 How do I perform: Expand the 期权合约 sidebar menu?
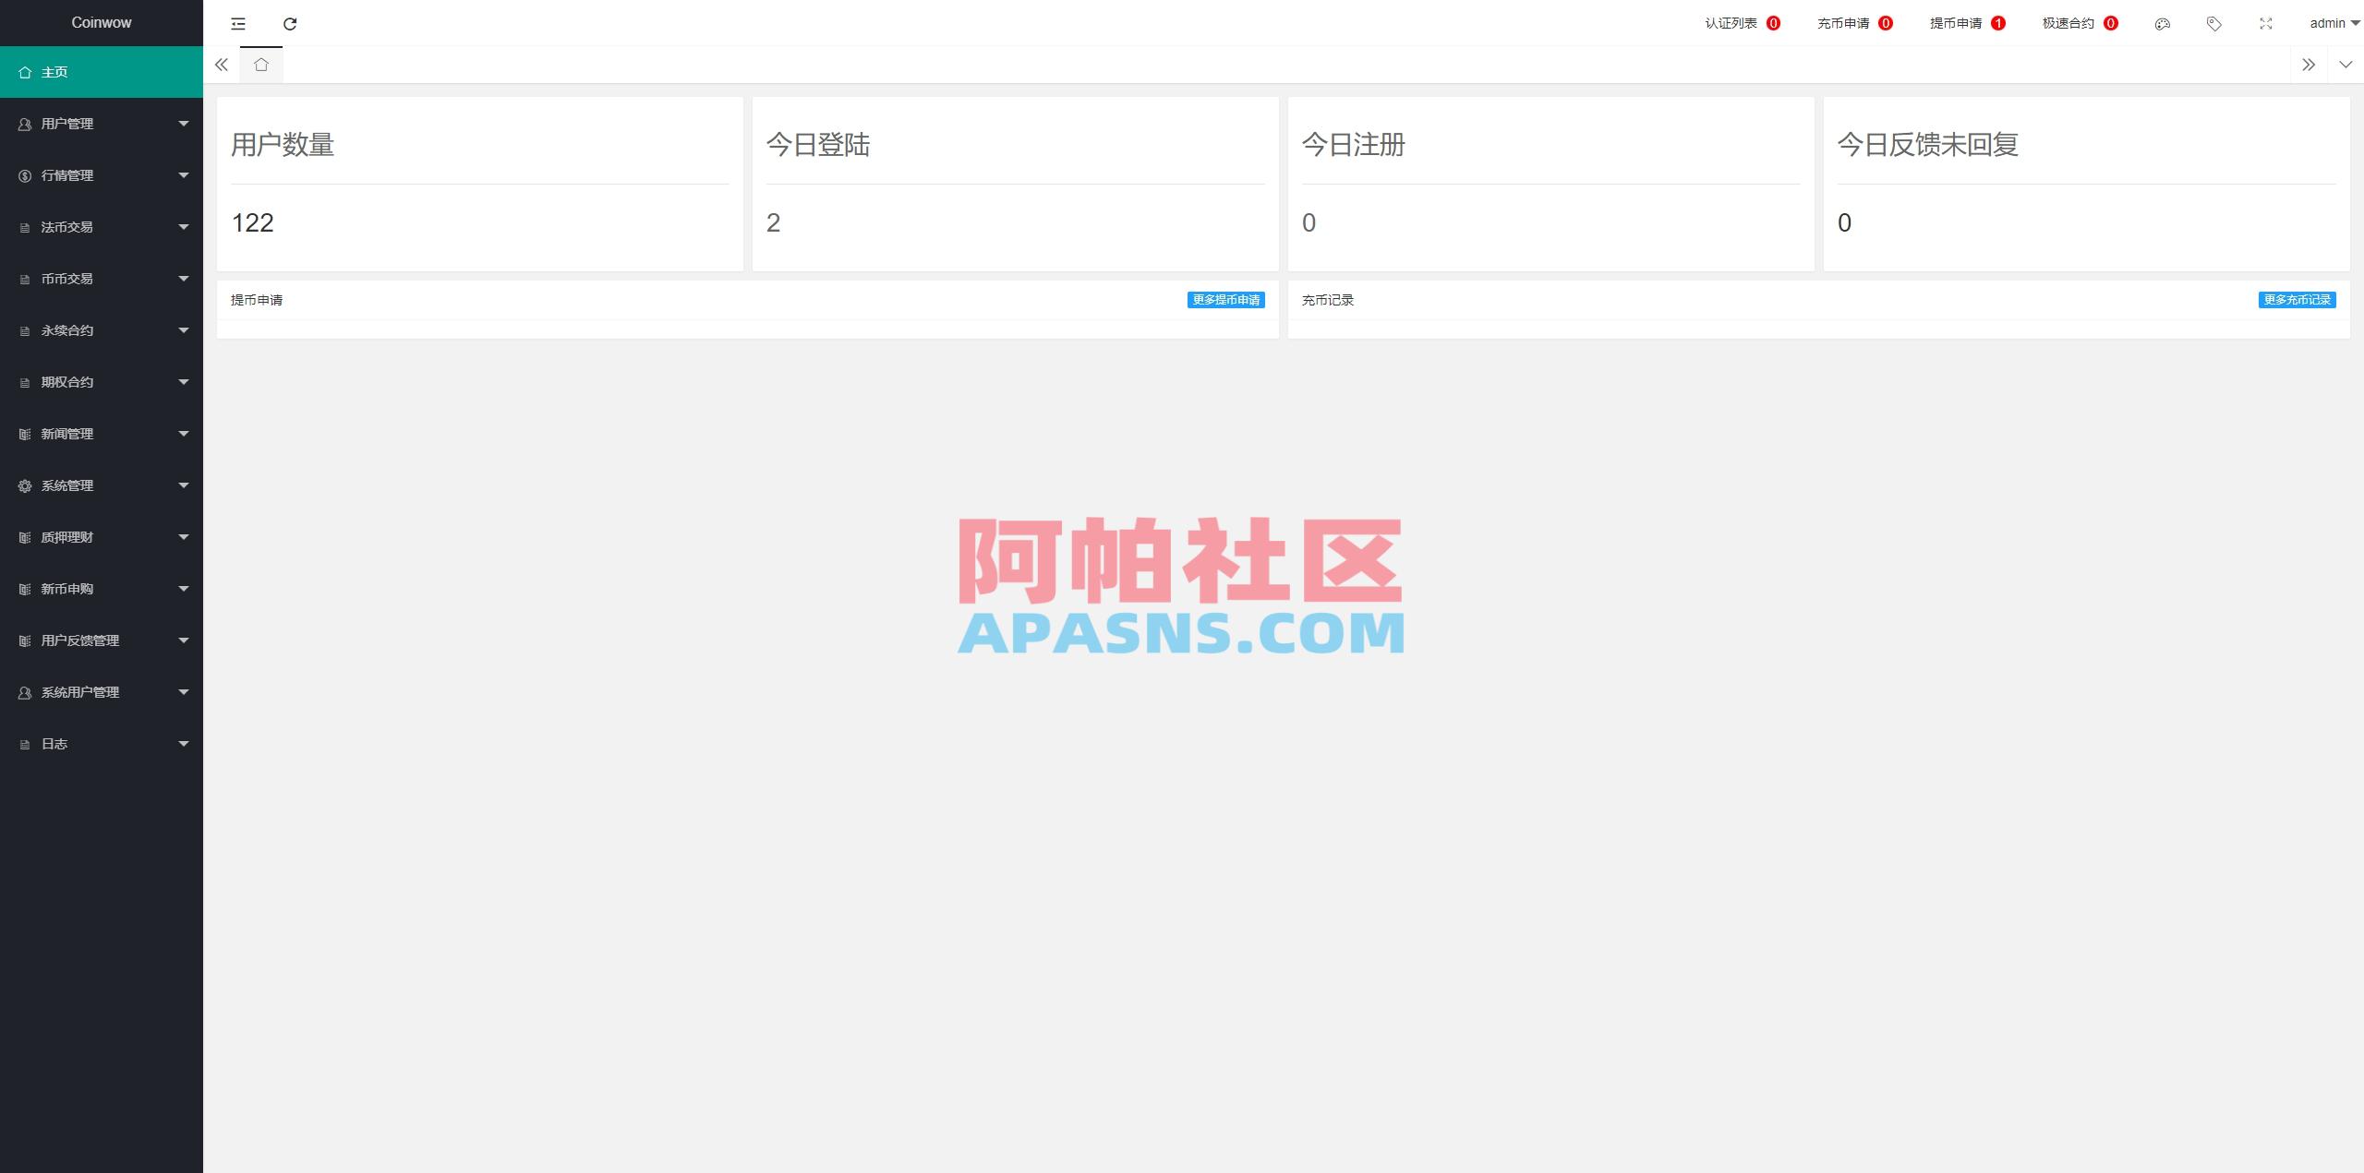(x=102, y=382)
